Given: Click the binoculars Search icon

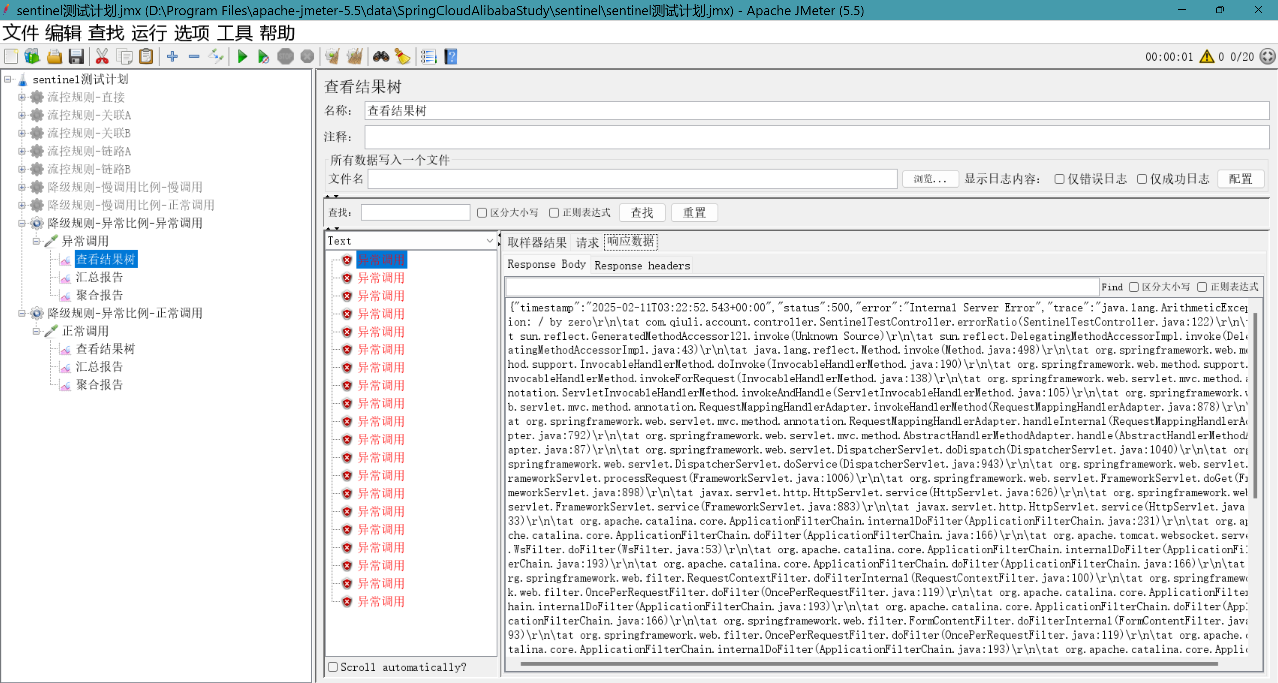Looking at the screenshot, I should (381, 57).
